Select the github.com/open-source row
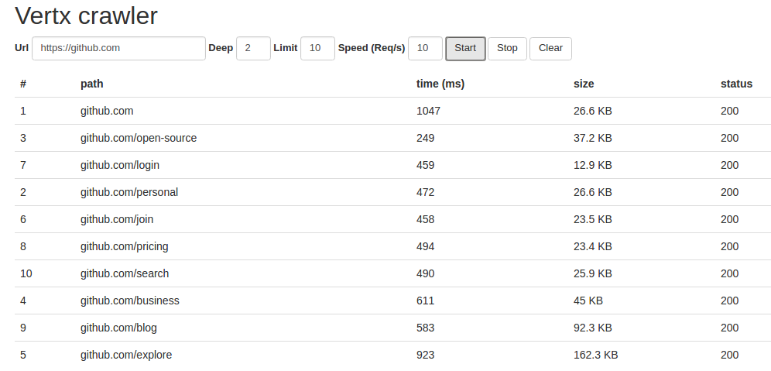 pos(393,138)
